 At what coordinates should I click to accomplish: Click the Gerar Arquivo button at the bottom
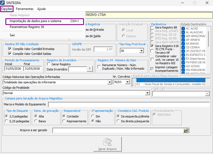[107, 144]
